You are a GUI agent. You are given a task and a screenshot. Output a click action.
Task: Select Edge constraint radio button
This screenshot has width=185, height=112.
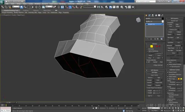pos(175,24)
